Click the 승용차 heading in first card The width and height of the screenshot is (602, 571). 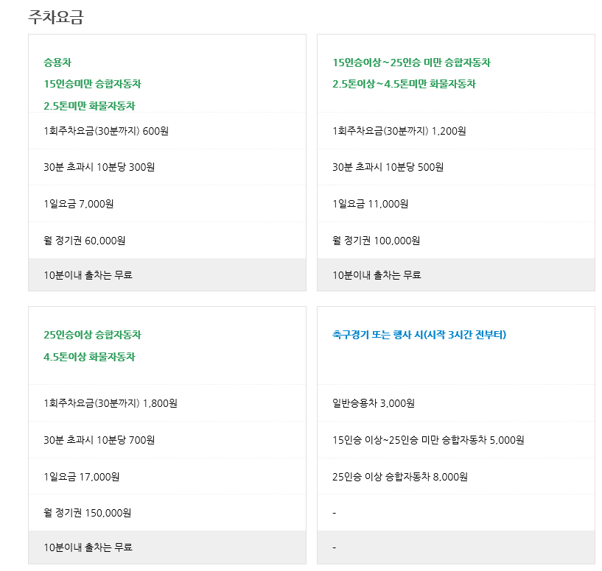click(x=57, y=63)
